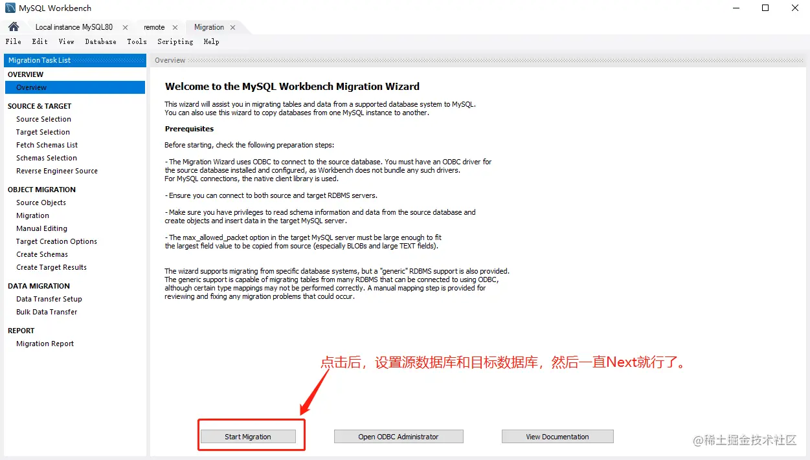Close the remote connection tab
Viewport: 810px width, 460px height.
[175, 28]
